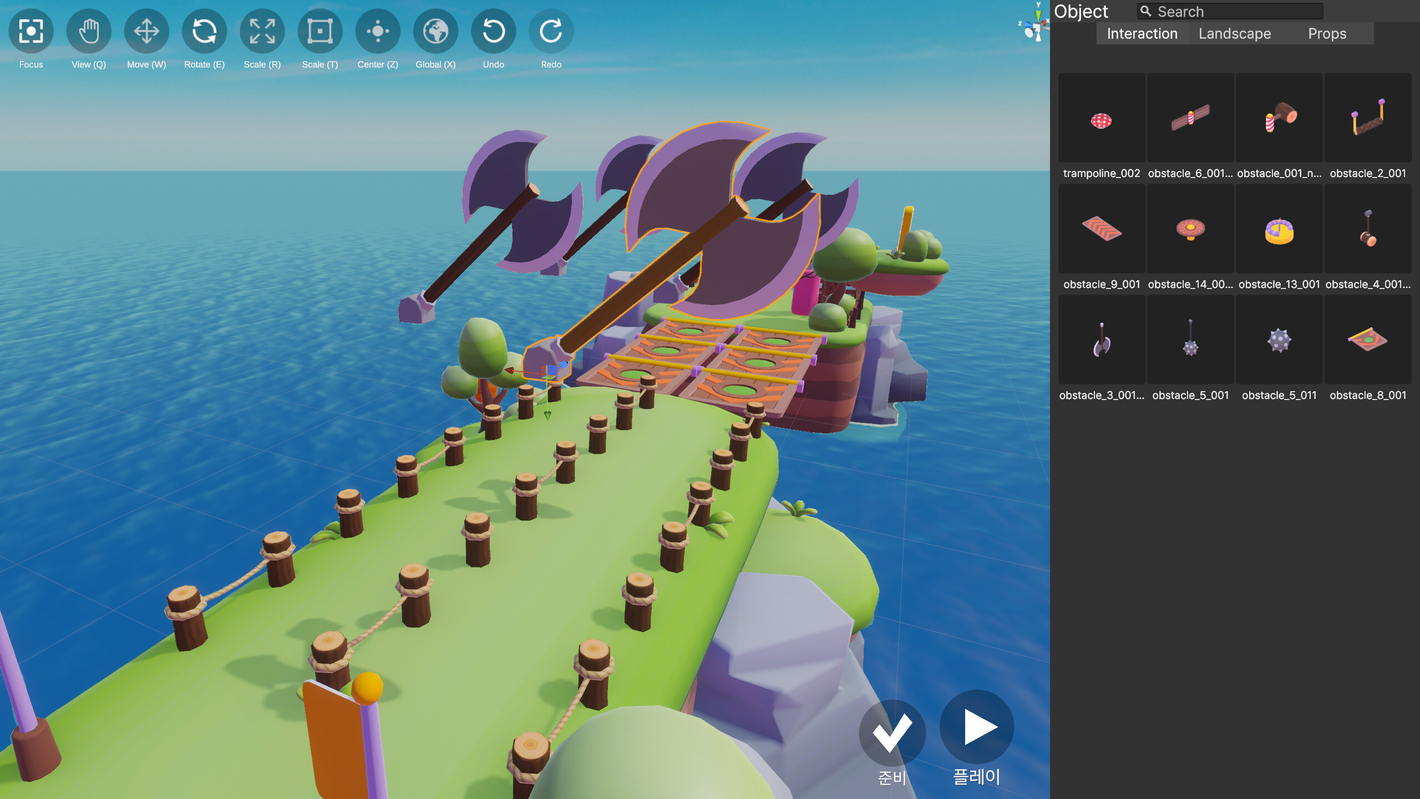Click the Y axis on the scene gizmo

coord(1038,14)
